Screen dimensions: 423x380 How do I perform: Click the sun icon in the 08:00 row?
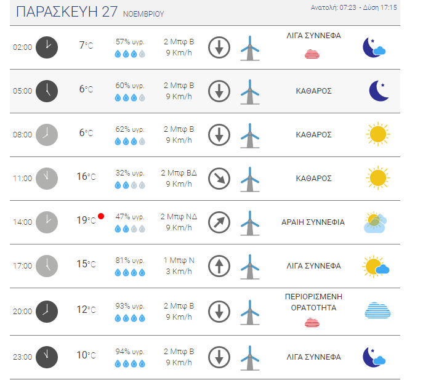coord(377,134)
